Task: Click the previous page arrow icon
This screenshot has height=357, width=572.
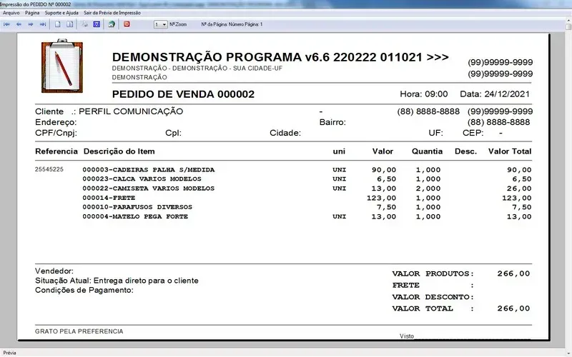Action: (x=19, y=24)
